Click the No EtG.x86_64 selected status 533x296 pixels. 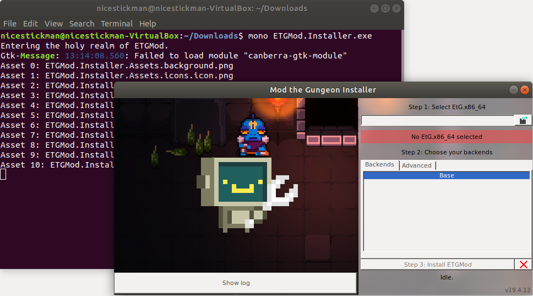[x=447, y=137]
